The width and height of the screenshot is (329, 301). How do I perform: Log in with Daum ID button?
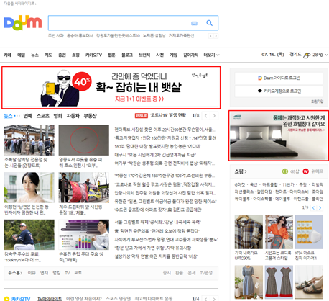[279, 78]
